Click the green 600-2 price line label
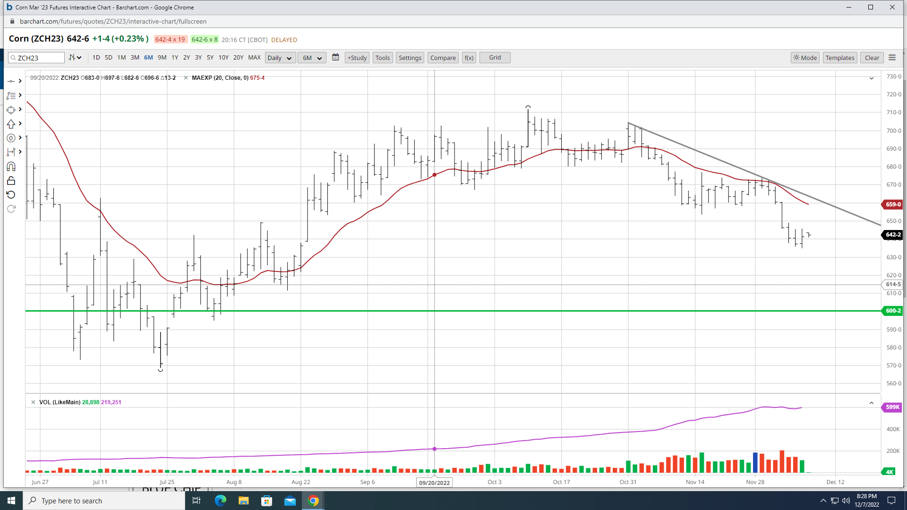Image resolution: width=907 pixels, height=510 pixels. 892,311
